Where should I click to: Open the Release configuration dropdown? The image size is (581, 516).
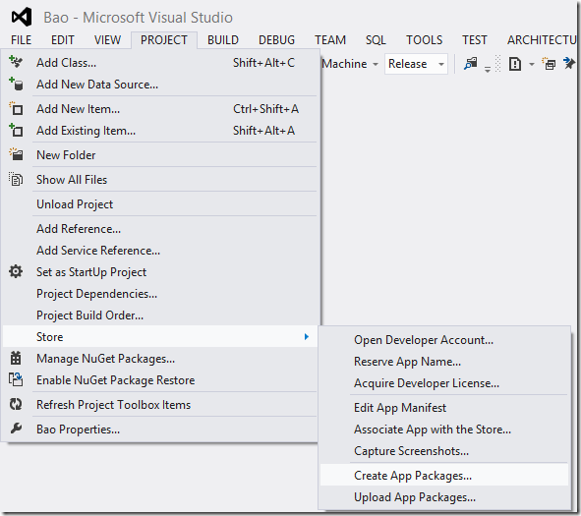(416, 64)
